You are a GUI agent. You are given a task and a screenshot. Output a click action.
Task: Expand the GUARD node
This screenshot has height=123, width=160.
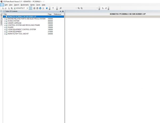(5, 27)
